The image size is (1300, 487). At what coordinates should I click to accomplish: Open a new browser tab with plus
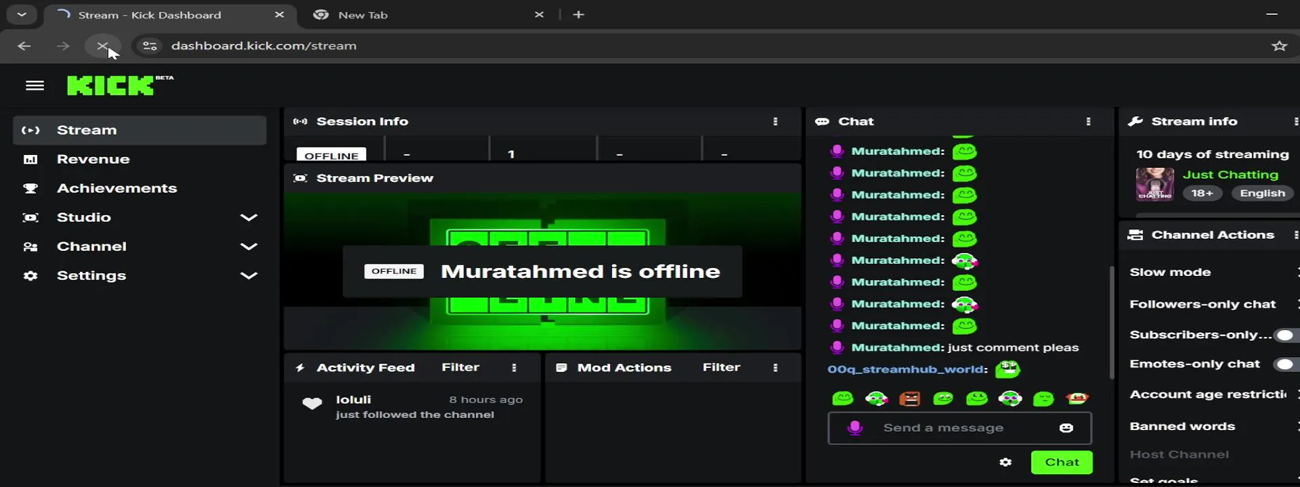point(578,15)
